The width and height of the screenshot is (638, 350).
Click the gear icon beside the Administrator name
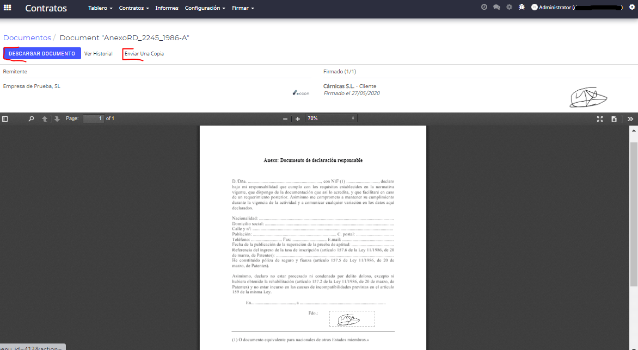632,7
